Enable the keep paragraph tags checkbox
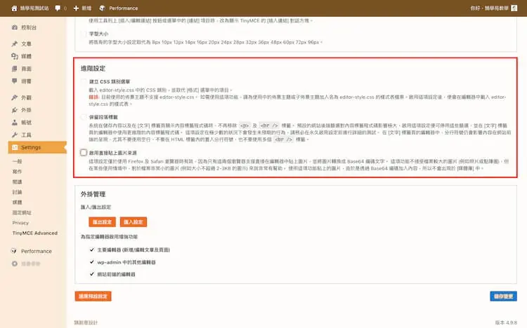The image size is (527, 328). (x=84, y=117)
